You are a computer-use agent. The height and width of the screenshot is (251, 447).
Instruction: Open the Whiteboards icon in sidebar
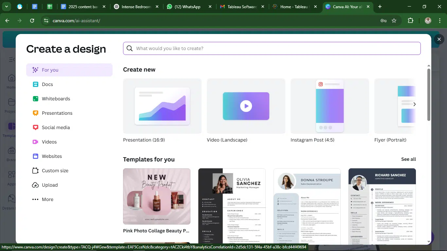point(35,99)
